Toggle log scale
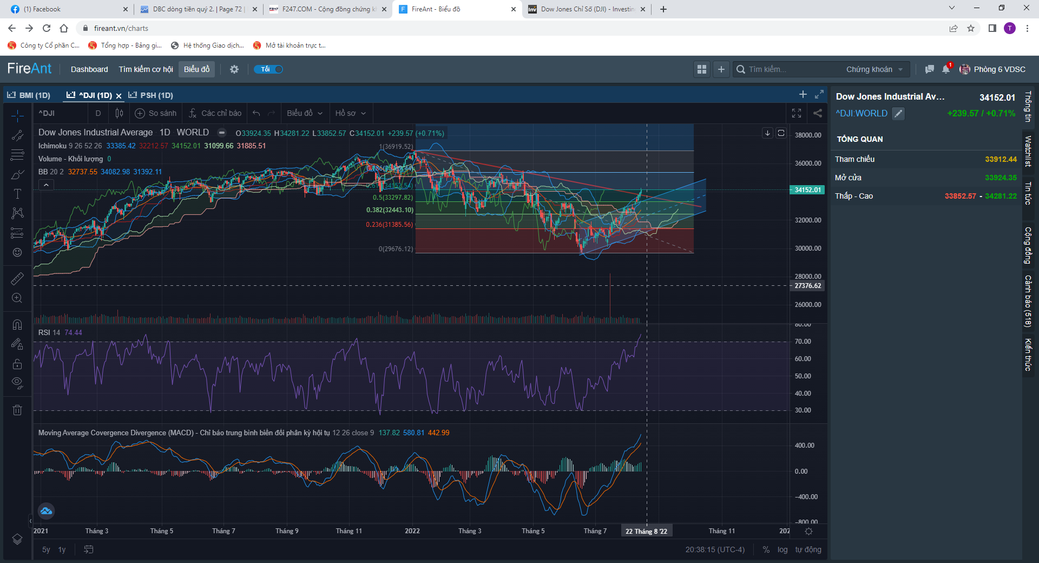The image size is (1039, 563). 782,549
